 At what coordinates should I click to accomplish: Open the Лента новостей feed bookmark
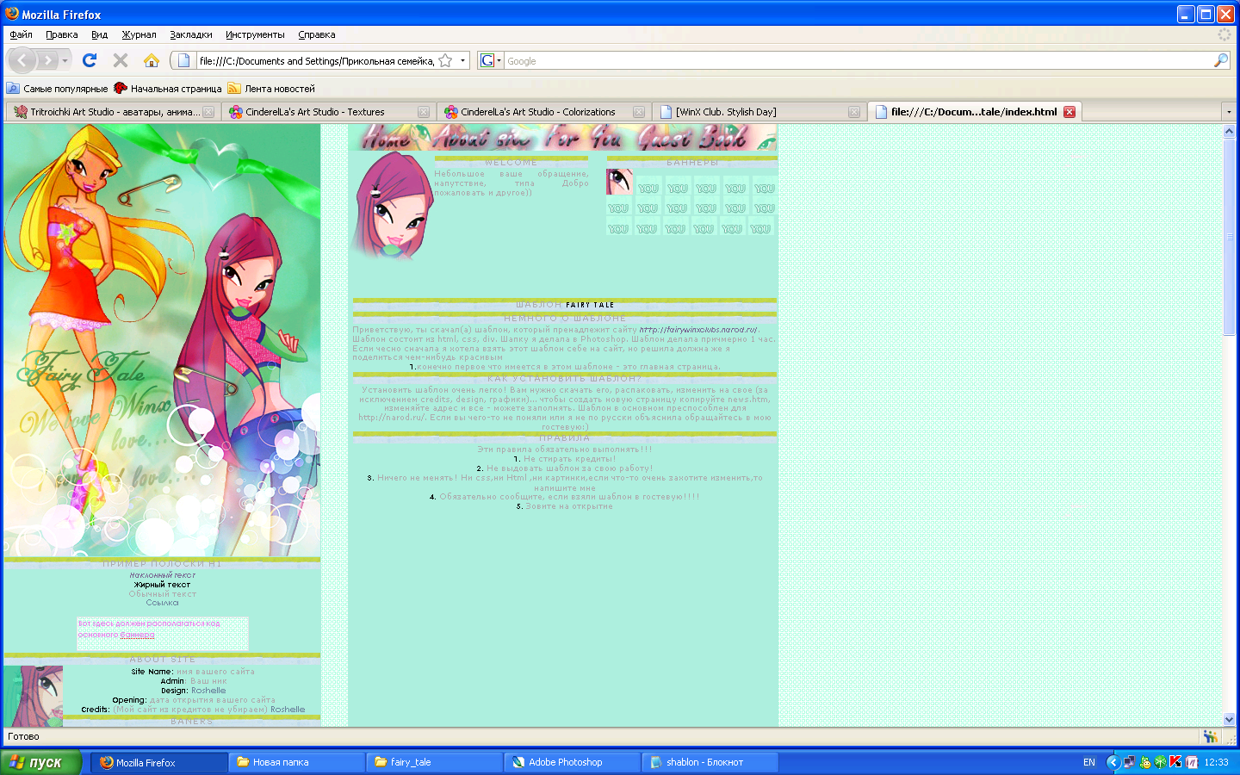pos(271,89)
